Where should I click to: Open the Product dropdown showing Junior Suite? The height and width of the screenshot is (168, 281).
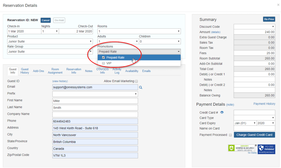click(x=90, y=41)
